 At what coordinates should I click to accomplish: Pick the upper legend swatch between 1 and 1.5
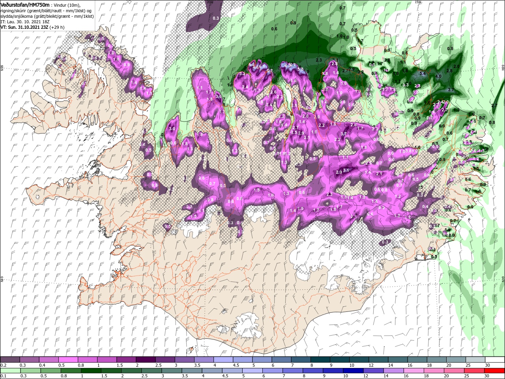pos(107,360)
